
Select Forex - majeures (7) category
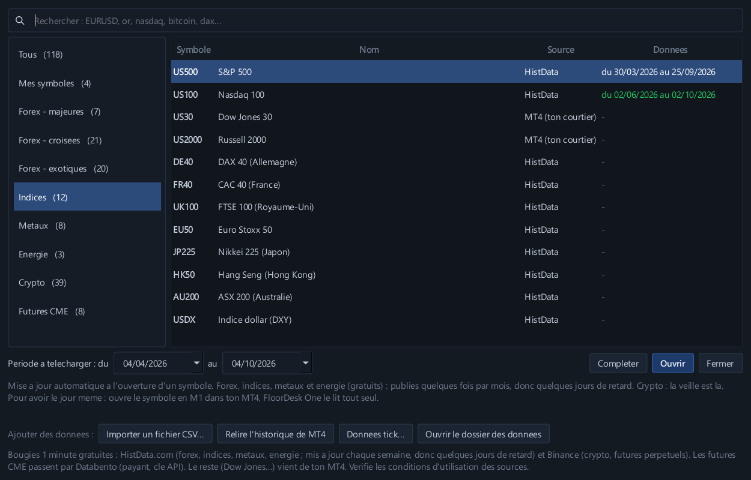(x=87, y=112)
